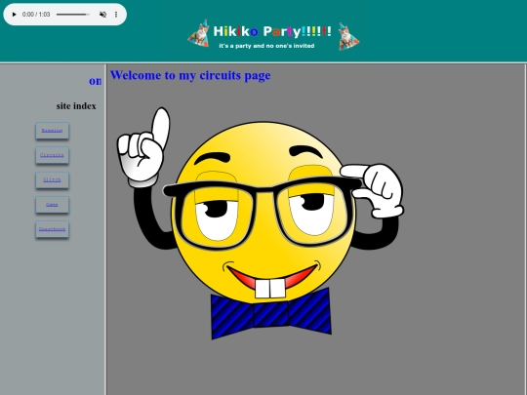Click the party-hat cat right of the title
The height and width of the screenshot is (395, 527).
click(x=348, y=37)
